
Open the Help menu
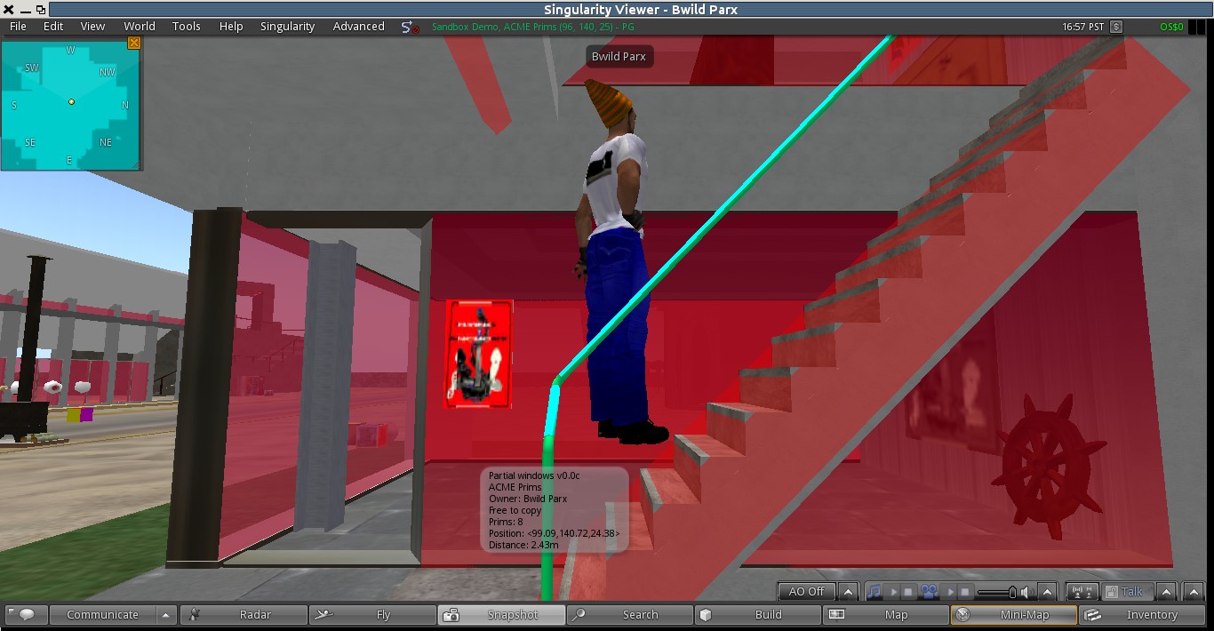click(231, 27)
